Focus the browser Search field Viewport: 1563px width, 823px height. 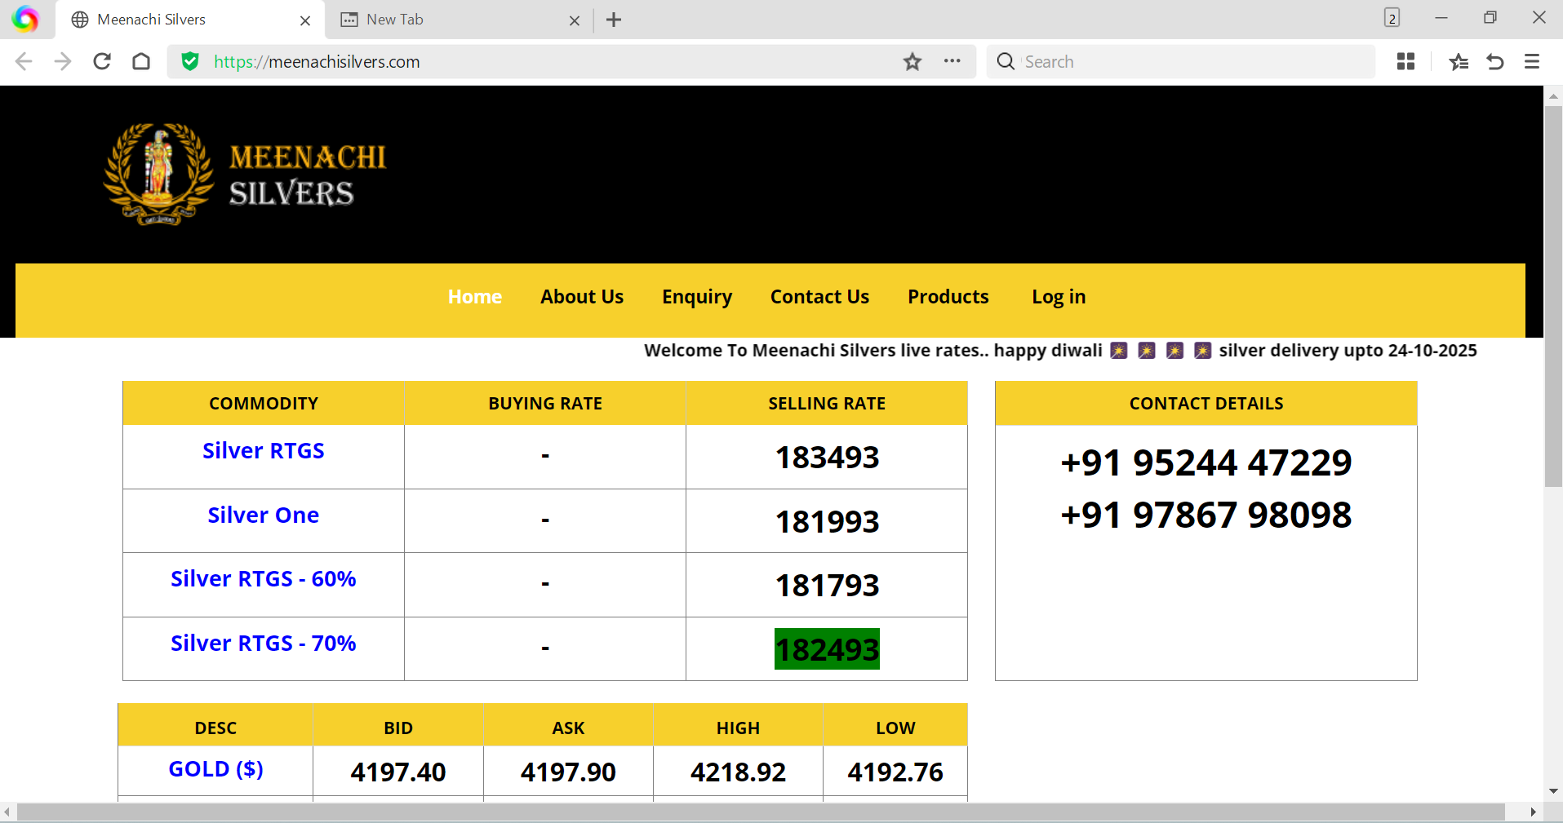(x=1192, y=61)
